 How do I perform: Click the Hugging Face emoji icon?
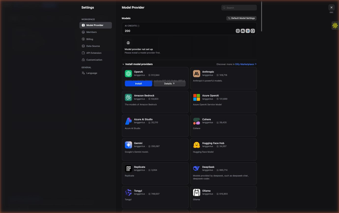click(197, 145)
